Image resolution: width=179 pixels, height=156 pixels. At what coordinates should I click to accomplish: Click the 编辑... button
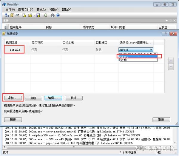point(53,98)
